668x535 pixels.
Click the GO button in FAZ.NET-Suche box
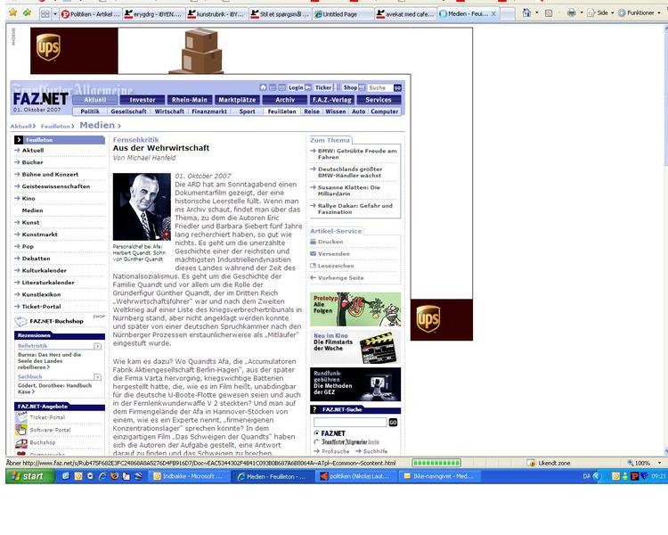pyautogui.click(x=393, y=423)
